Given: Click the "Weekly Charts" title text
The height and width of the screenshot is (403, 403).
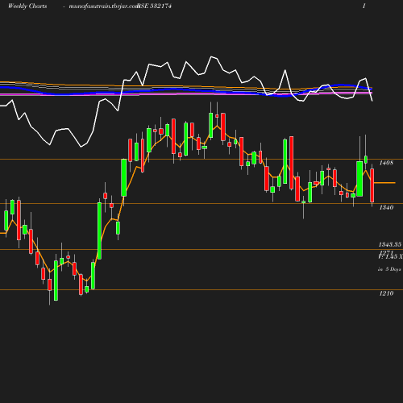Looking at the screenshot, I should click(27, 6).
